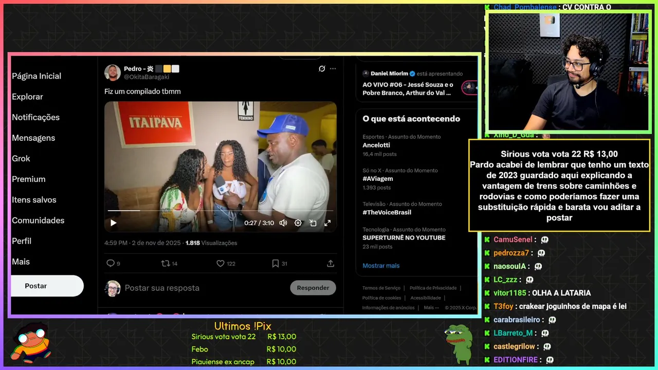Click Febo in the Ultimos Pix list
Image resolution: width=658 pixels, height=370 pixels.
199,349
